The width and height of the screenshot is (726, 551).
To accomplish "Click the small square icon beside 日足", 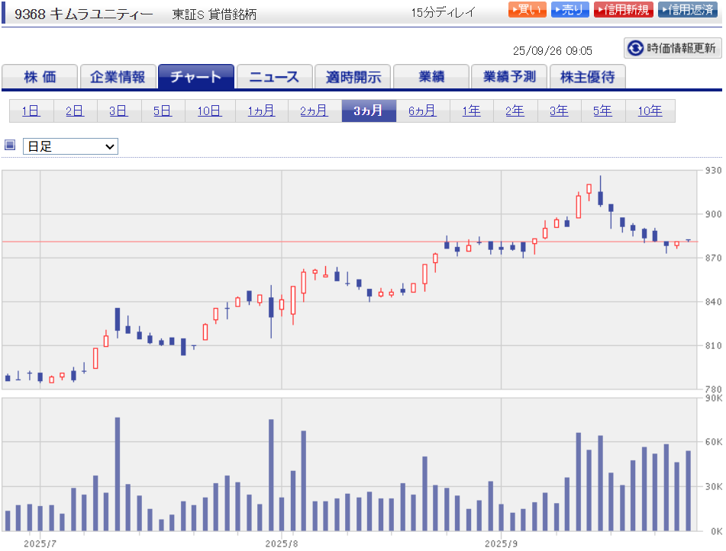I will (10, 146).
